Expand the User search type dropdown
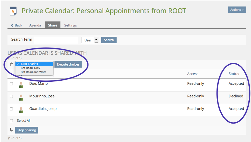The height and width of the screenshot is (142, 251). tap(90, 40)
